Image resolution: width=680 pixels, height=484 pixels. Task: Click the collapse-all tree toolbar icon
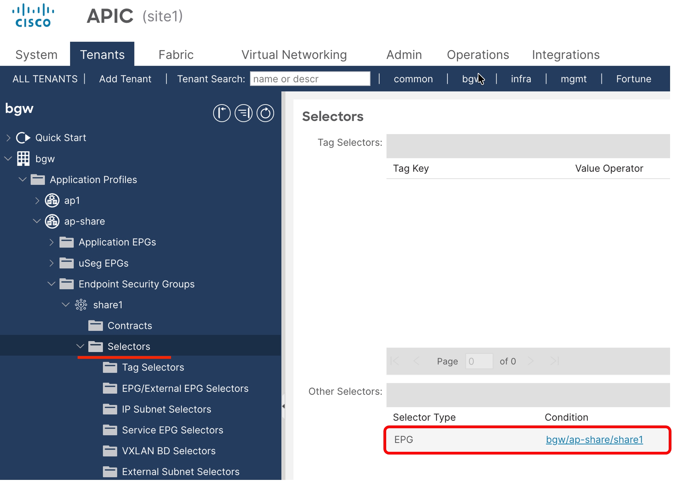click(244, 113)
